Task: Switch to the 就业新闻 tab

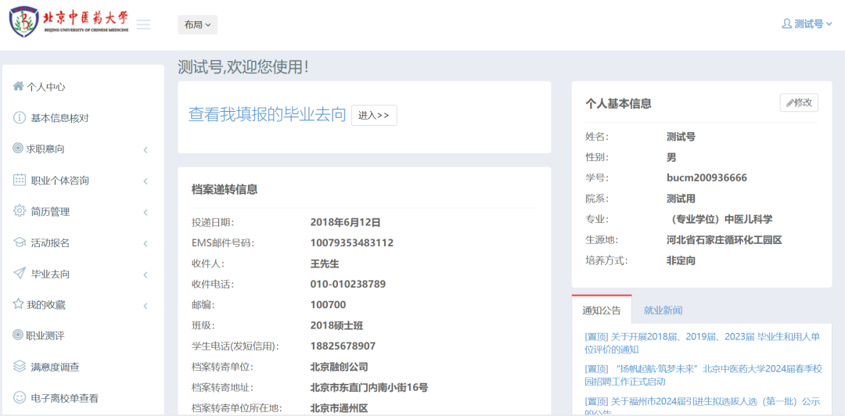Action: 663,310
